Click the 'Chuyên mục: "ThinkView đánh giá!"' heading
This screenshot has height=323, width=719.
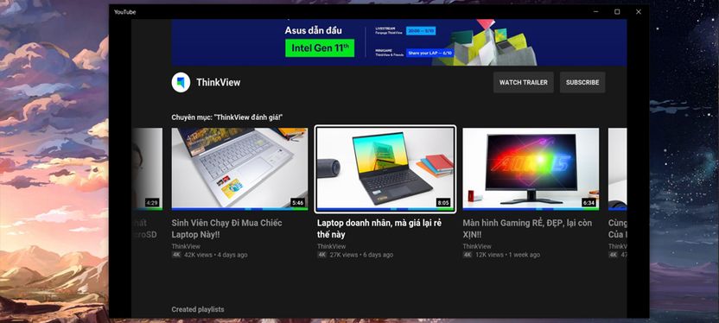tap(227, 117)
